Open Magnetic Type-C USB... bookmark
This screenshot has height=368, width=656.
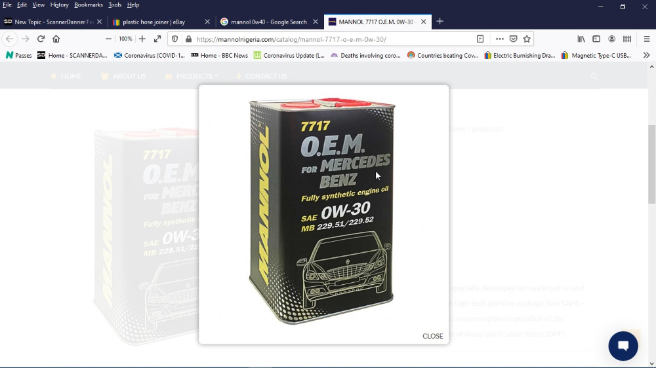596,55
